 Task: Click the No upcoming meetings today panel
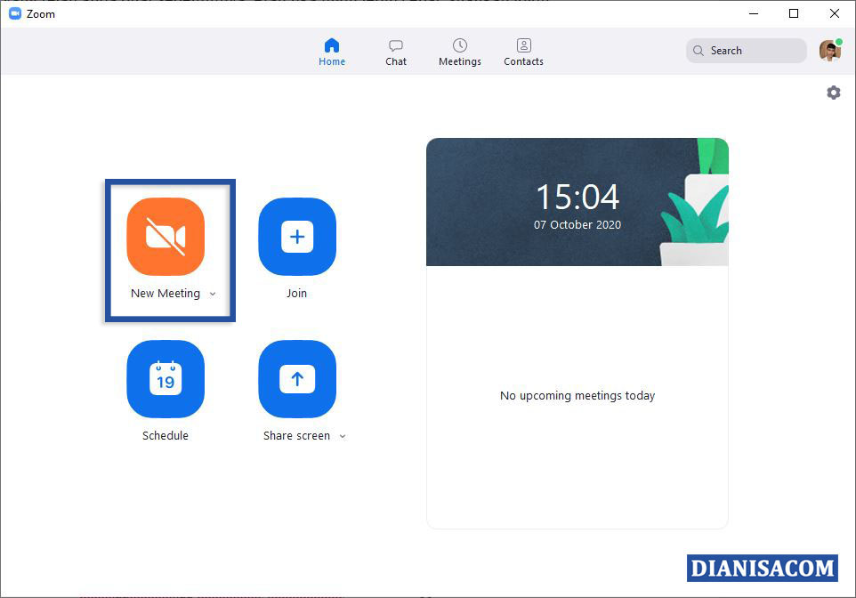point(577,396)
